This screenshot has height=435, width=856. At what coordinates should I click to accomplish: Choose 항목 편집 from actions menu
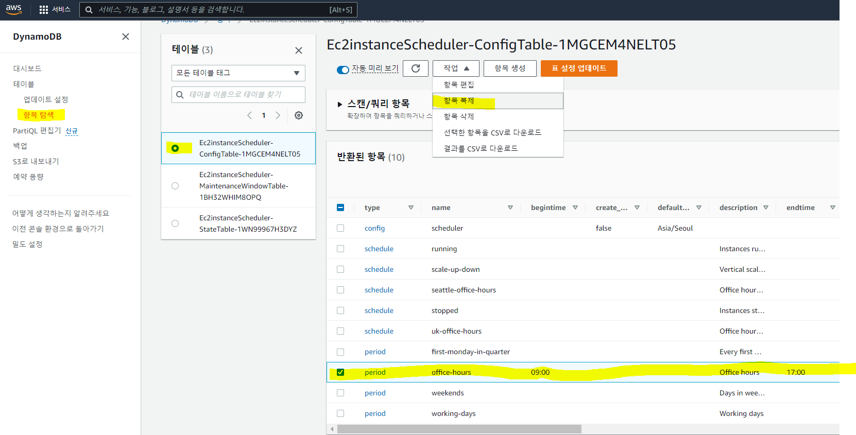point(498,84)
